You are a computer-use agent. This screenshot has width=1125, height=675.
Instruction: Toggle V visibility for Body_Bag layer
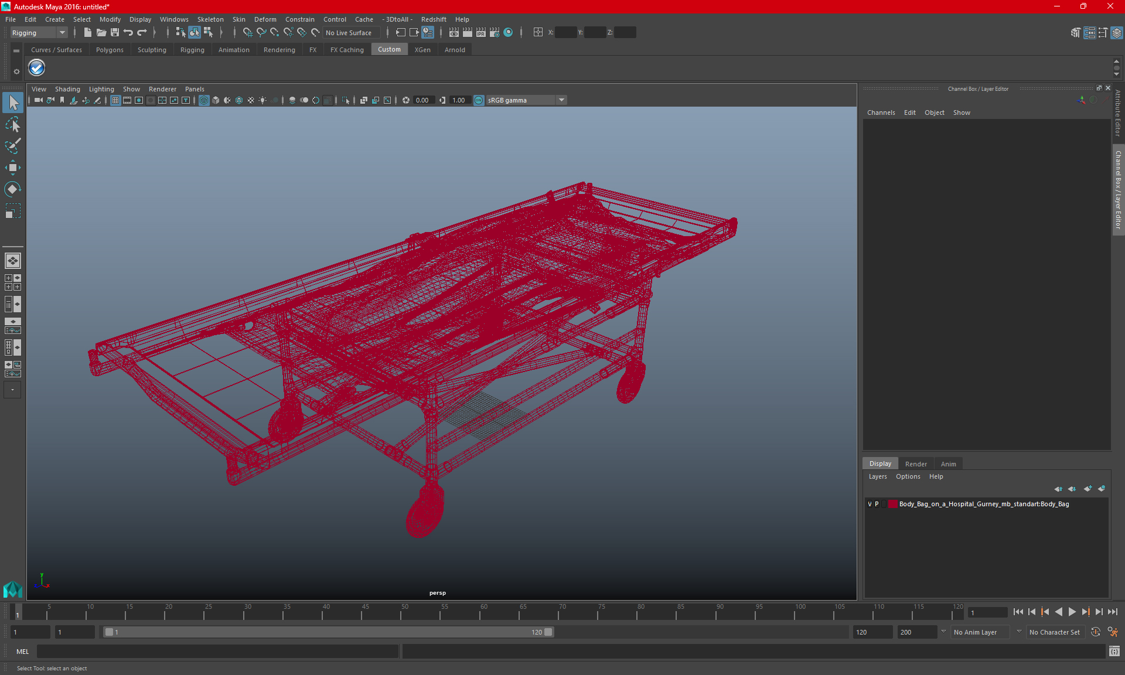point(870,504)
